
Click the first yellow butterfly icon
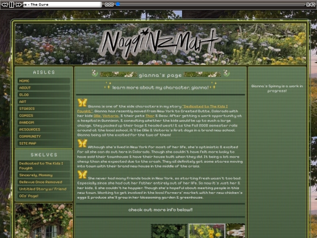[x=82, y=103]
